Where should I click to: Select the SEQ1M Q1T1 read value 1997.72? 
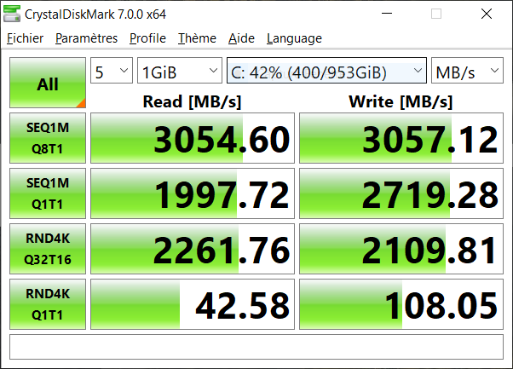coord(193,193)
